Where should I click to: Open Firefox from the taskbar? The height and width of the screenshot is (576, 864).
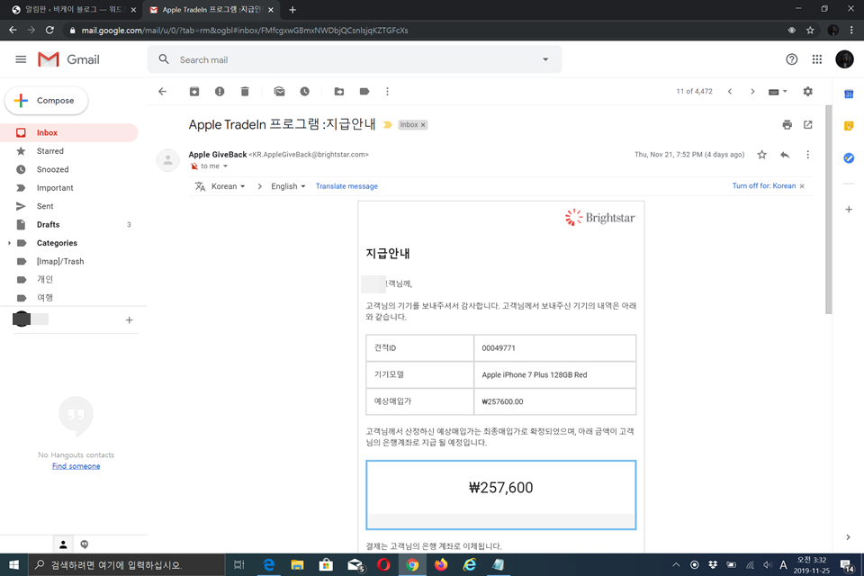441,565
